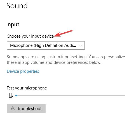The width and height of the screenshot is (139, 119).
Task: Click the warning triangle icon on Troubleshoot
Action: (13, 108)
